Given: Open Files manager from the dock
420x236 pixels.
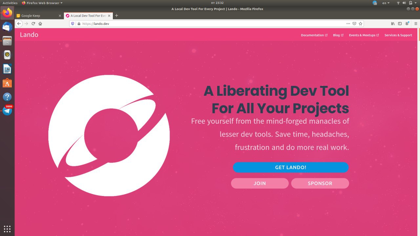Looking at the screenshot, I should pyautogui.click(x=7, y=41).
